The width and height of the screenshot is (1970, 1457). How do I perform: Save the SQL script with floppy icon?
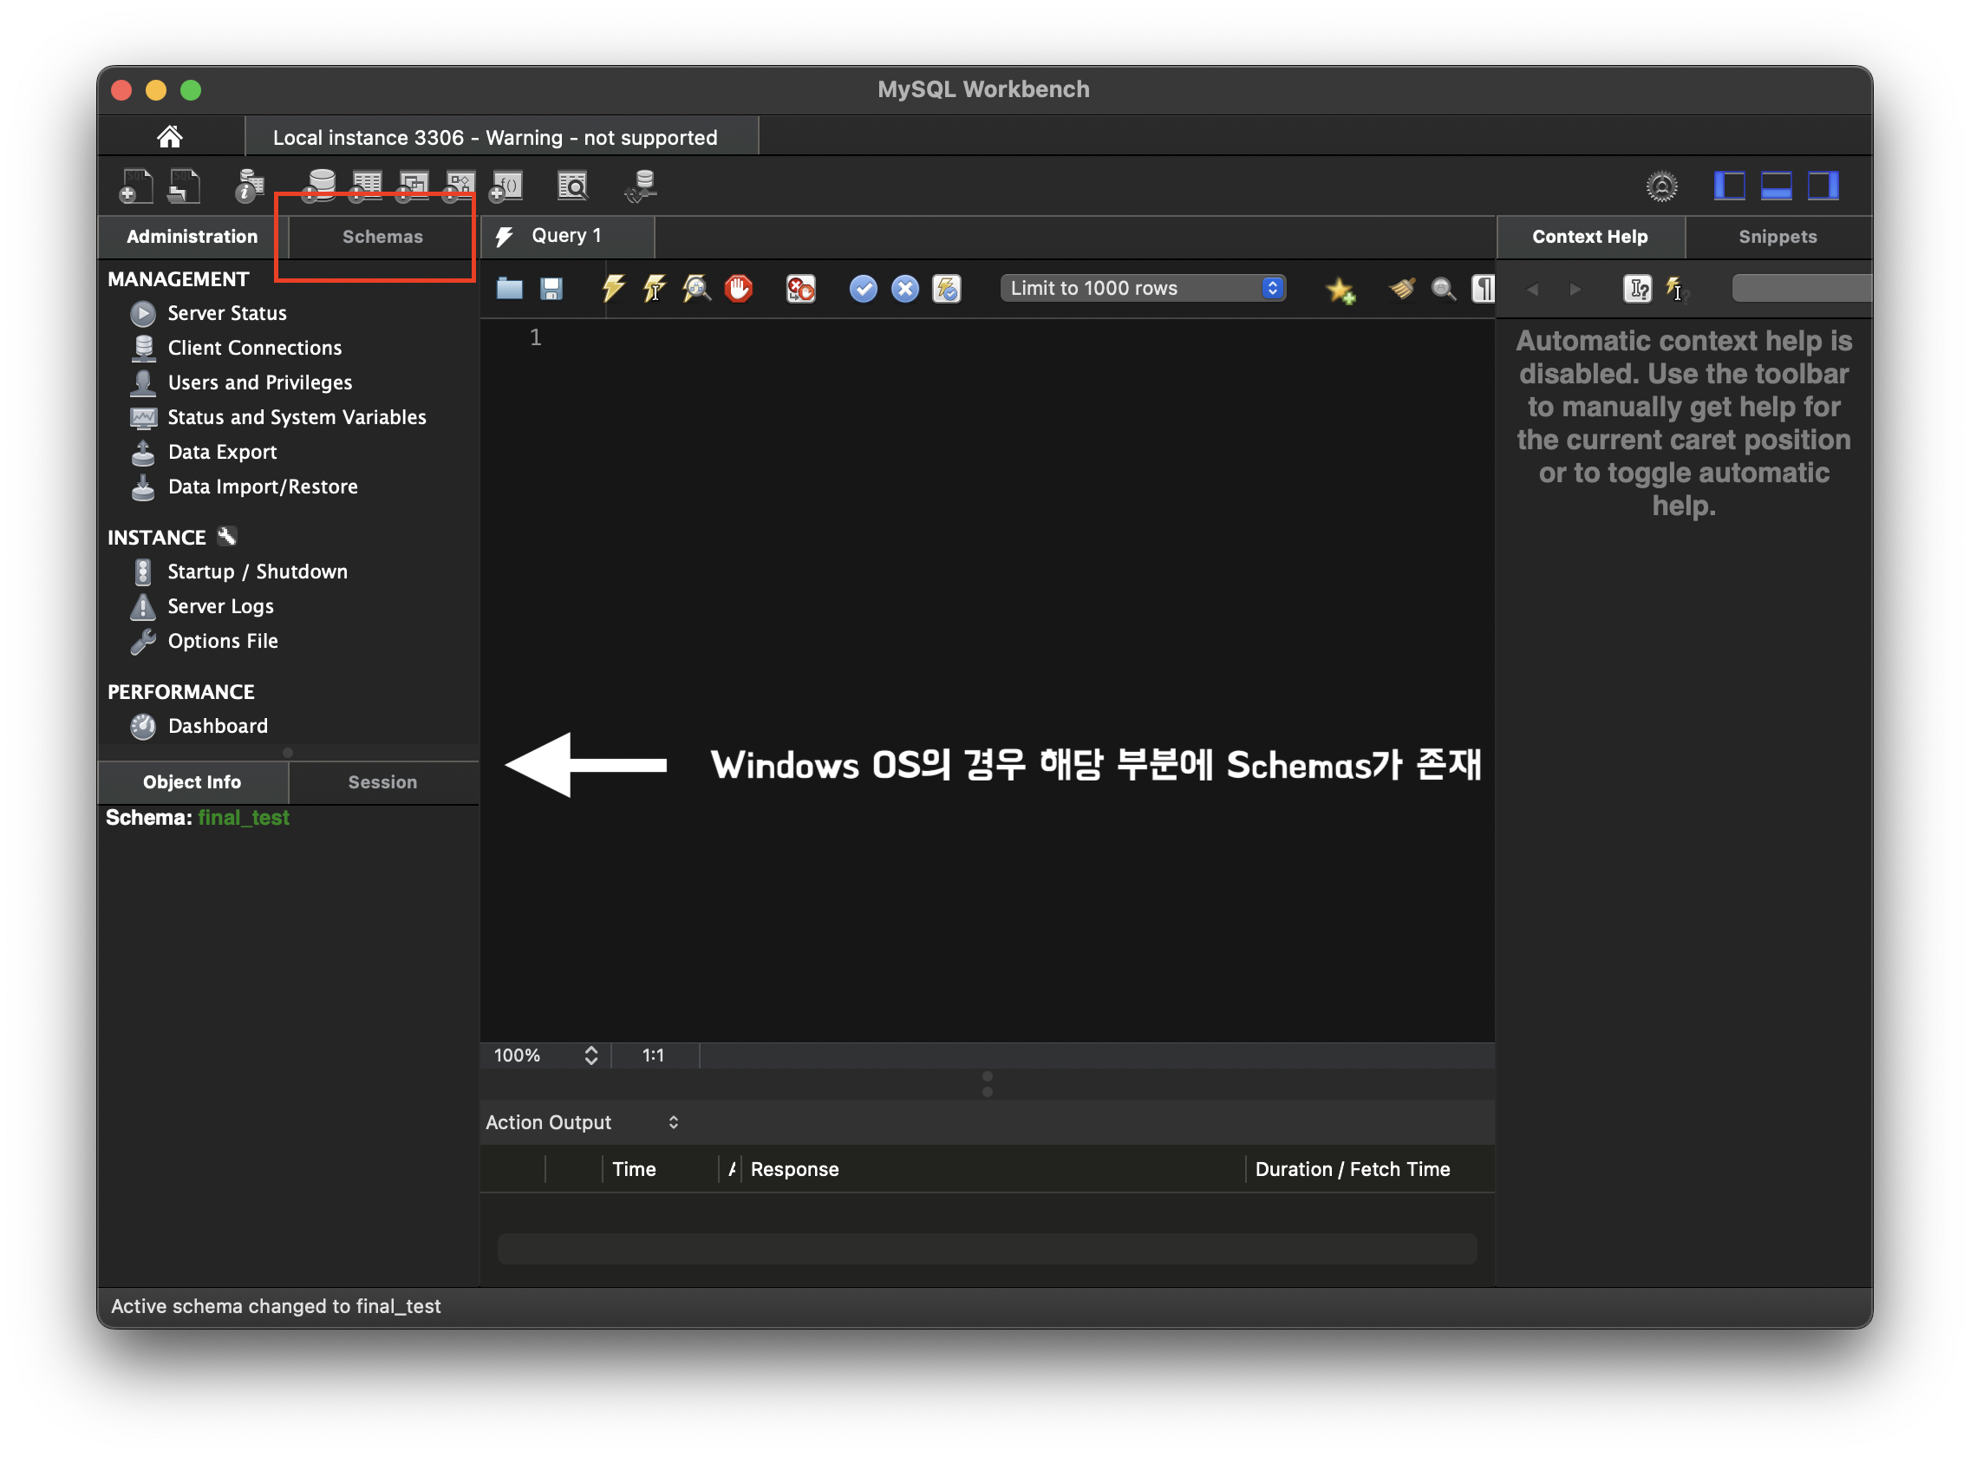(x=552, y=289)
